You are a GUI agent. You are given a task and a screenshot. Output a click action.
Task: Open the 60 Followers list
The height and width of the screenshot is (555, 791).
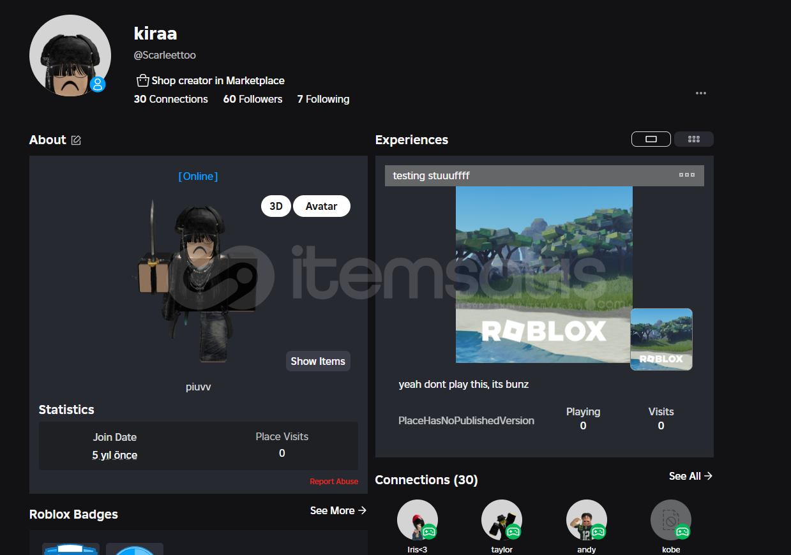[x=252, y=99]
